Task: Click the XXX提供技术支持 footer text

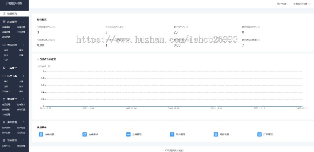Action: [174, 150]
